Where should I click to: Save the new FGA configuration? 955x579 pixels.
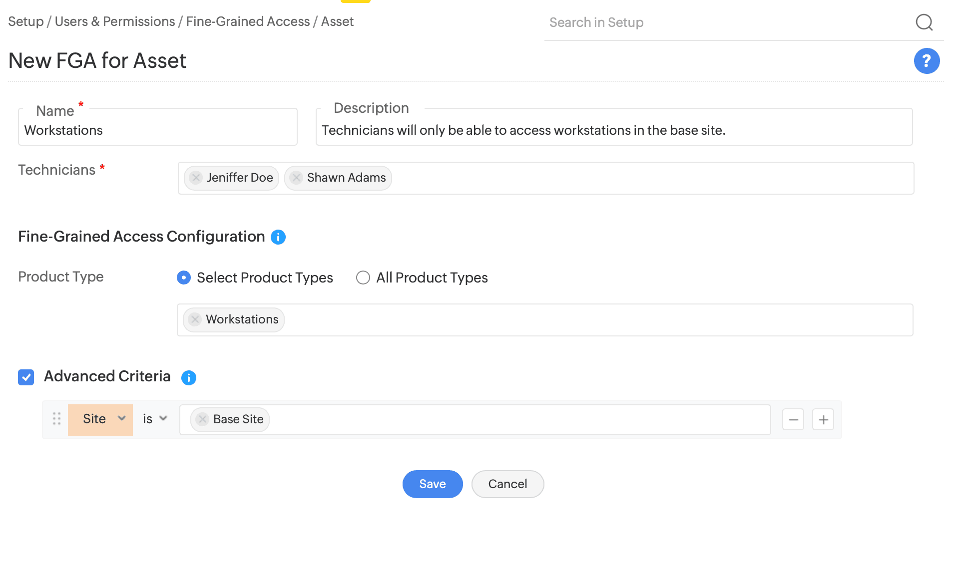(x=432, y=484)
